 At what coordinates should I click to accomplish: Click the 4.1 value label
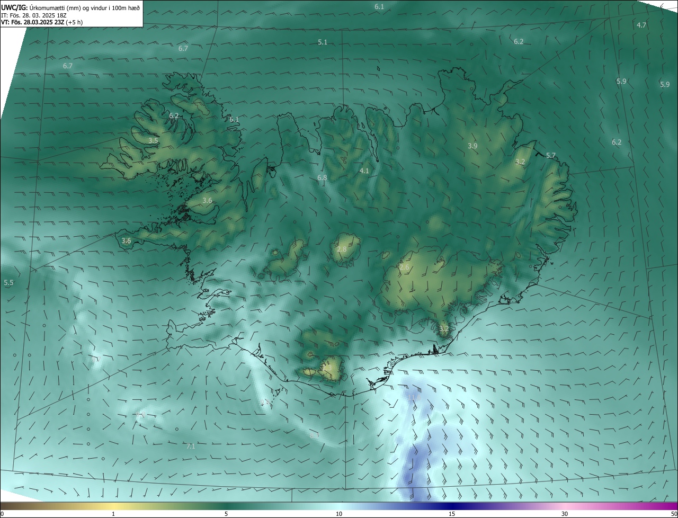(364, 171)
